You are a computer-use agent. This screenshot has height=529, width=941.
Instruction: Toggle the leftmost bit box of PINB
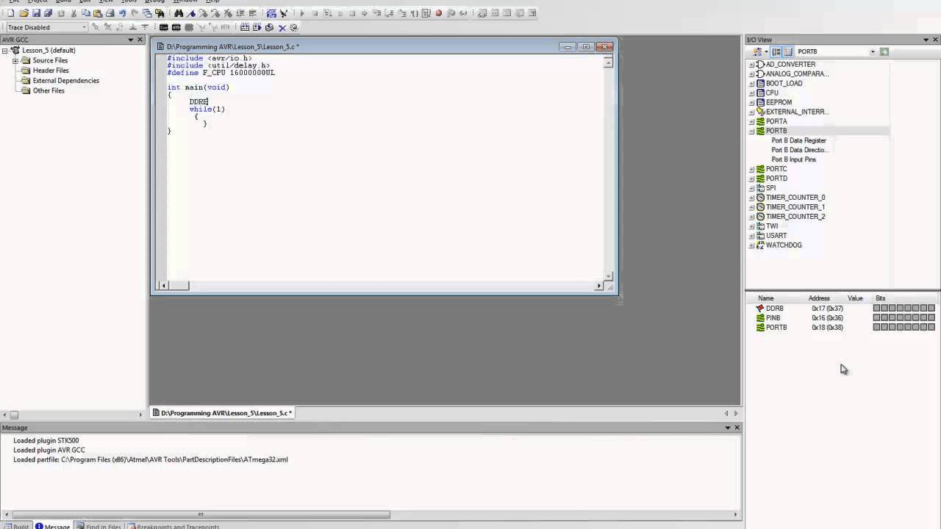coord(876,318)
